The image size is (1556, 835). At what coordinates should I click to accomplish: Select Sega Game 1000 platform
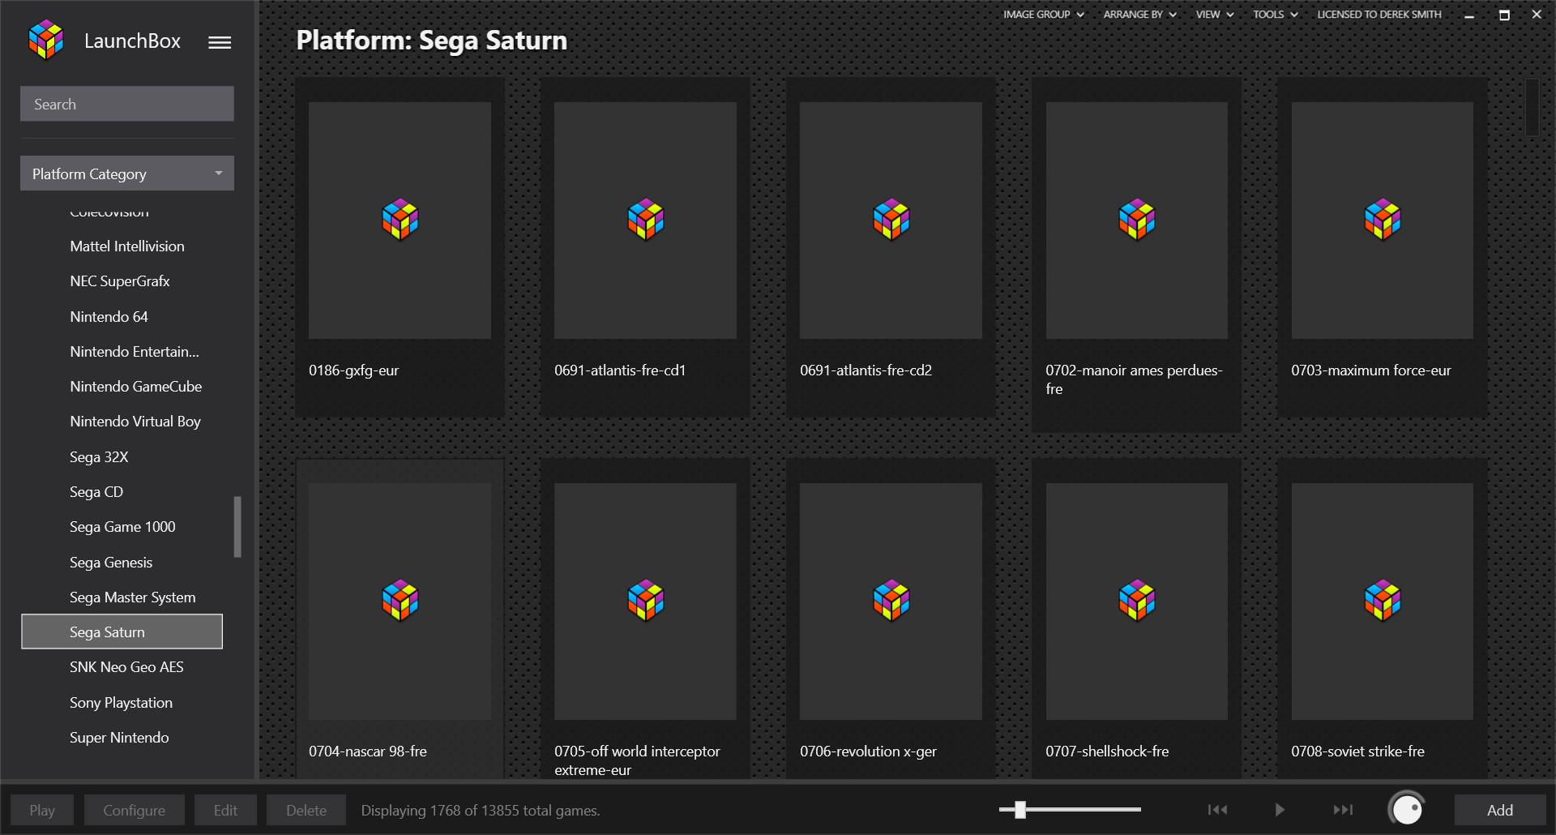click(x=122, y=527)
